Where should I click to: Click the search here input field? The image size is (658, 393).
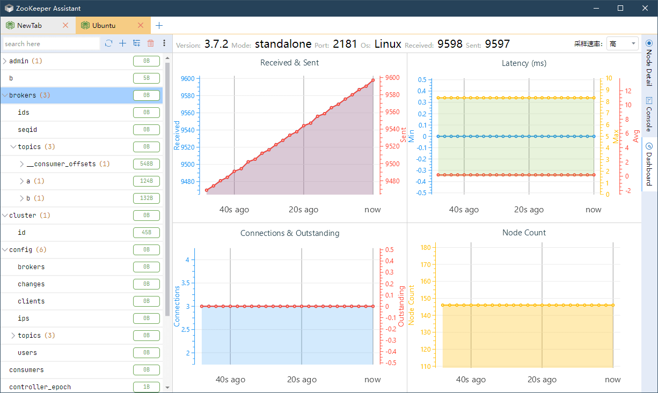[x=51, y=43]
